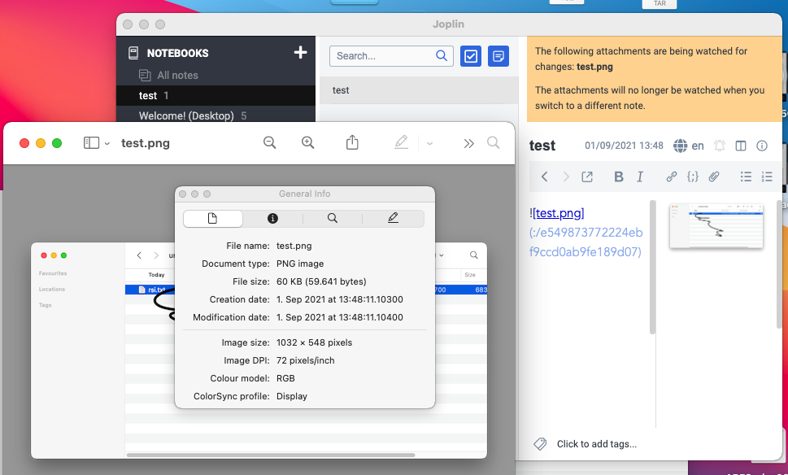Screen dimensions: 788x475
Task: Open note properties info icon
Action: coord(762,146)
